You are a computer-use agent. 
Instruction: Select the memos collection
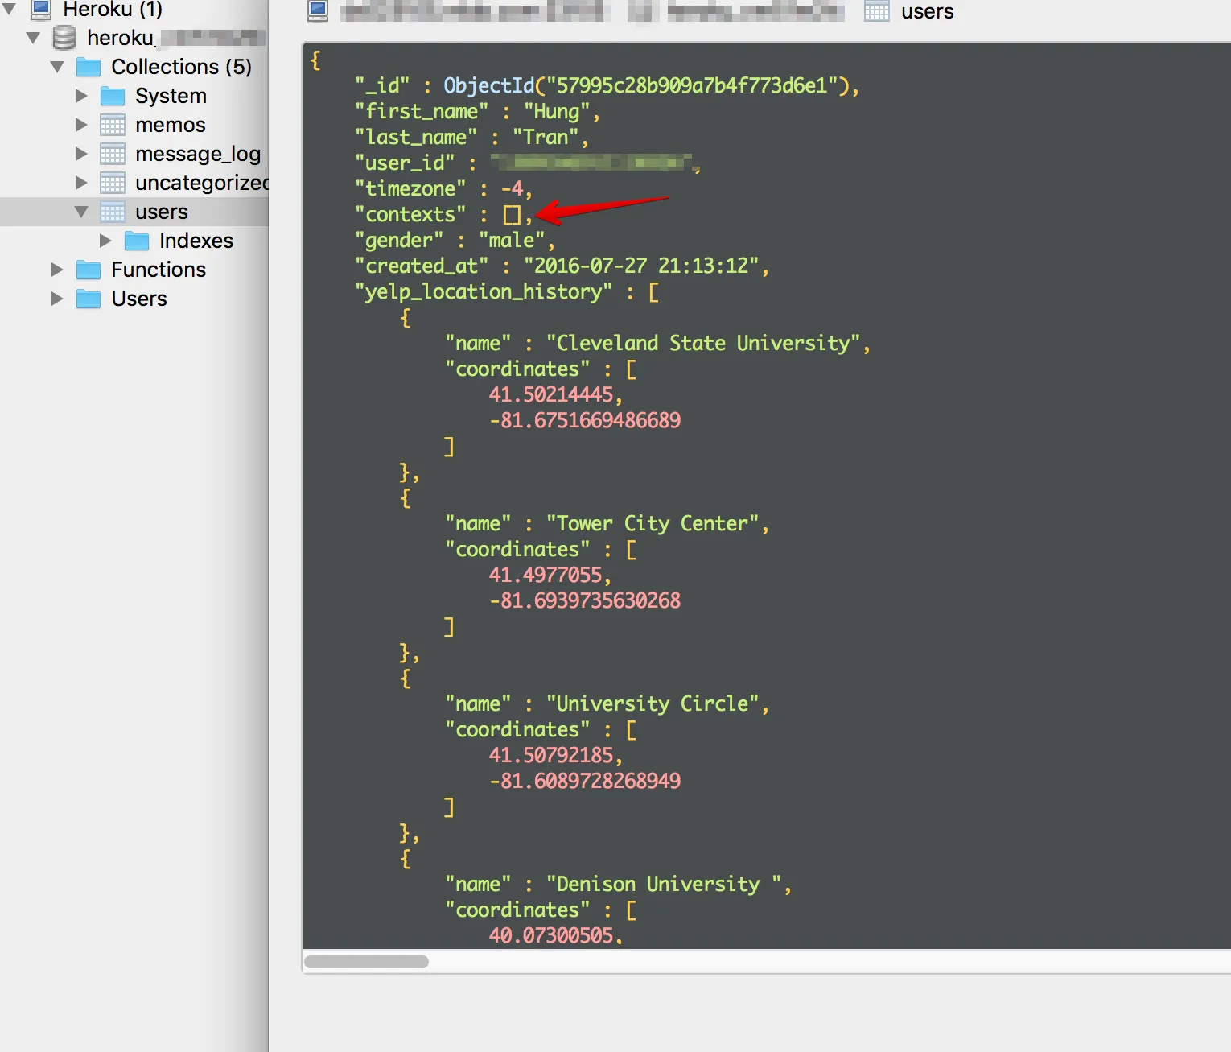pos(171,125)
